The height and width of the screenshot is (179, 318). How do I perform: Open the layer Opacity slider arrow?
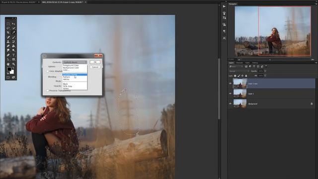[265, 71]
